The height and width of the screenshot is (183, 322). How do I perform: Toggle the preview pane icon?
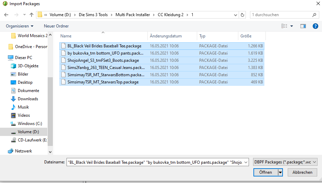[x=303, y=26]
